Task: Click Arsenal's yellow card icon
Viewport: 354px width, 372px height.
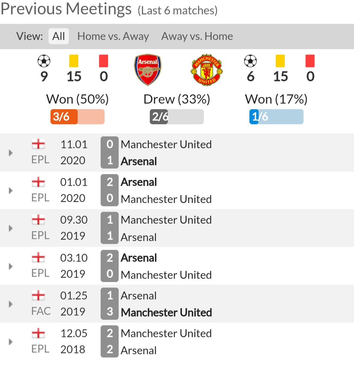Action: [74, 61]
